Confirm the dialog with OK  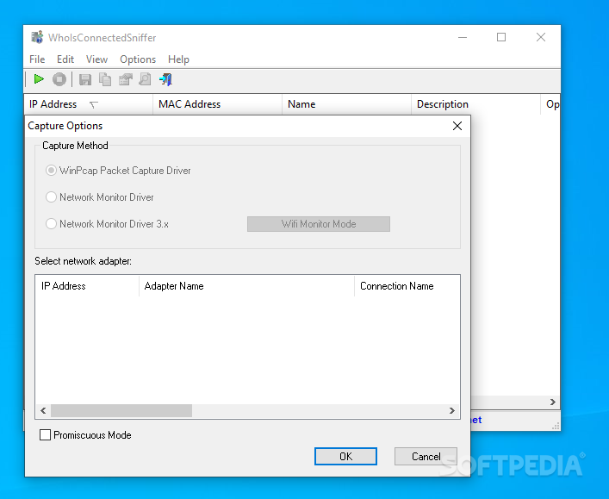(345, 456)
